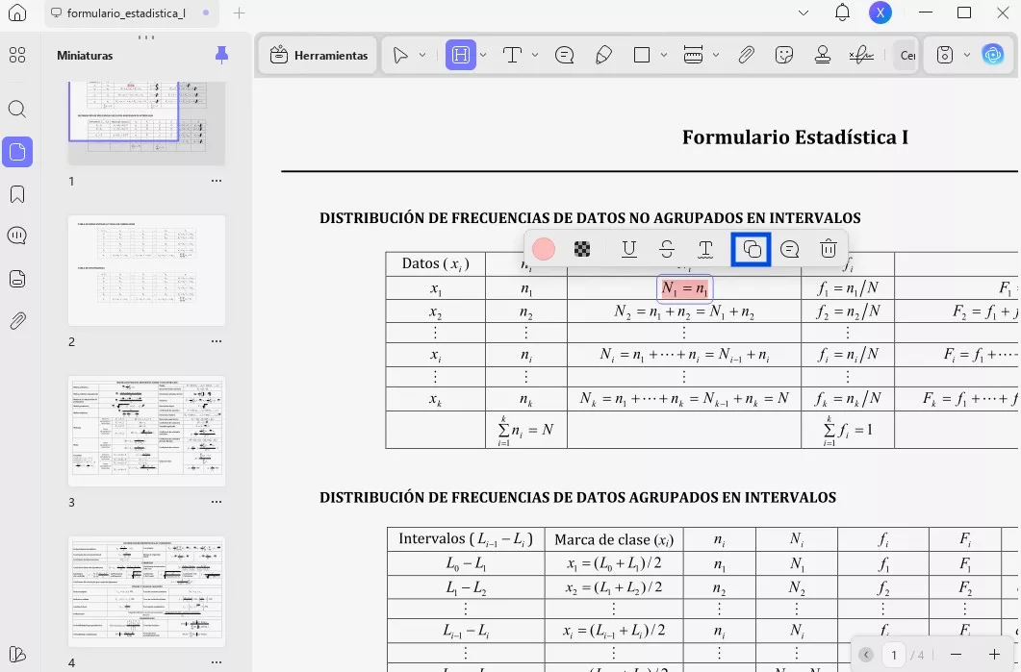Go to the previous page arrow
1021x672 pixels.
click(x=866, y=655)
